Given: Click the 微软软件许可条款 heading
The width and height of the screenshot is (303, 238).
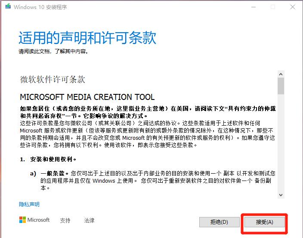Looking at the screenshot, I should coord(53,79).
